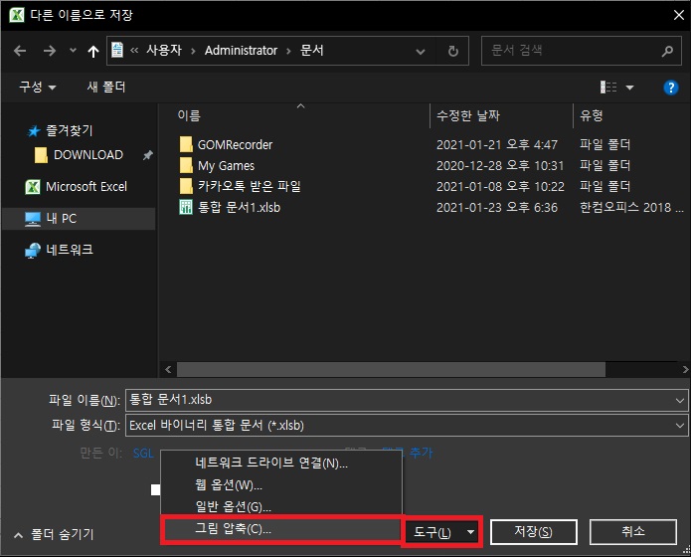Choose 일반 옵션(G)... menu item

(x=281, y=506)
